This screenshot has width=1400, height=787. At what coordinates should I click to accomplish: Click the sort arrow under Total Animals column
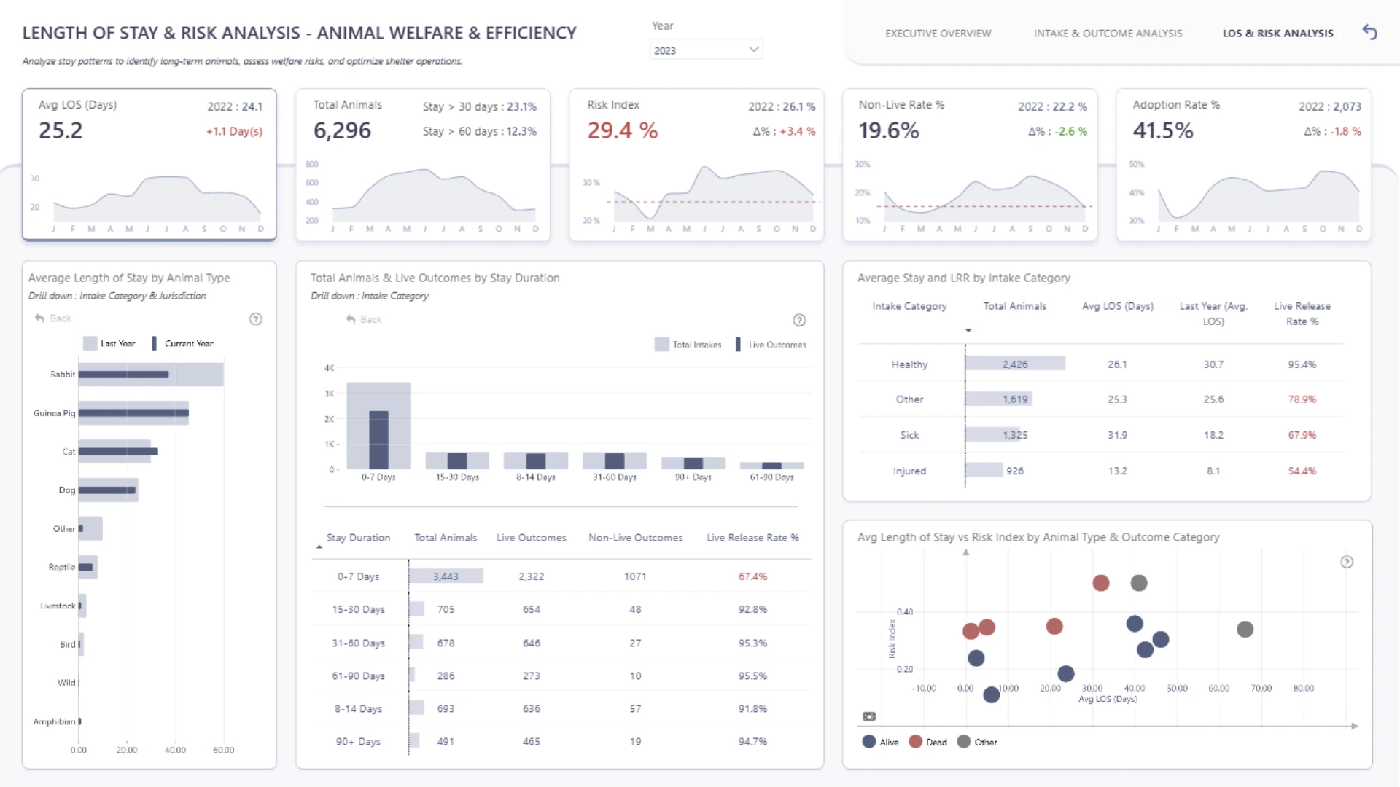click(968, 331)
